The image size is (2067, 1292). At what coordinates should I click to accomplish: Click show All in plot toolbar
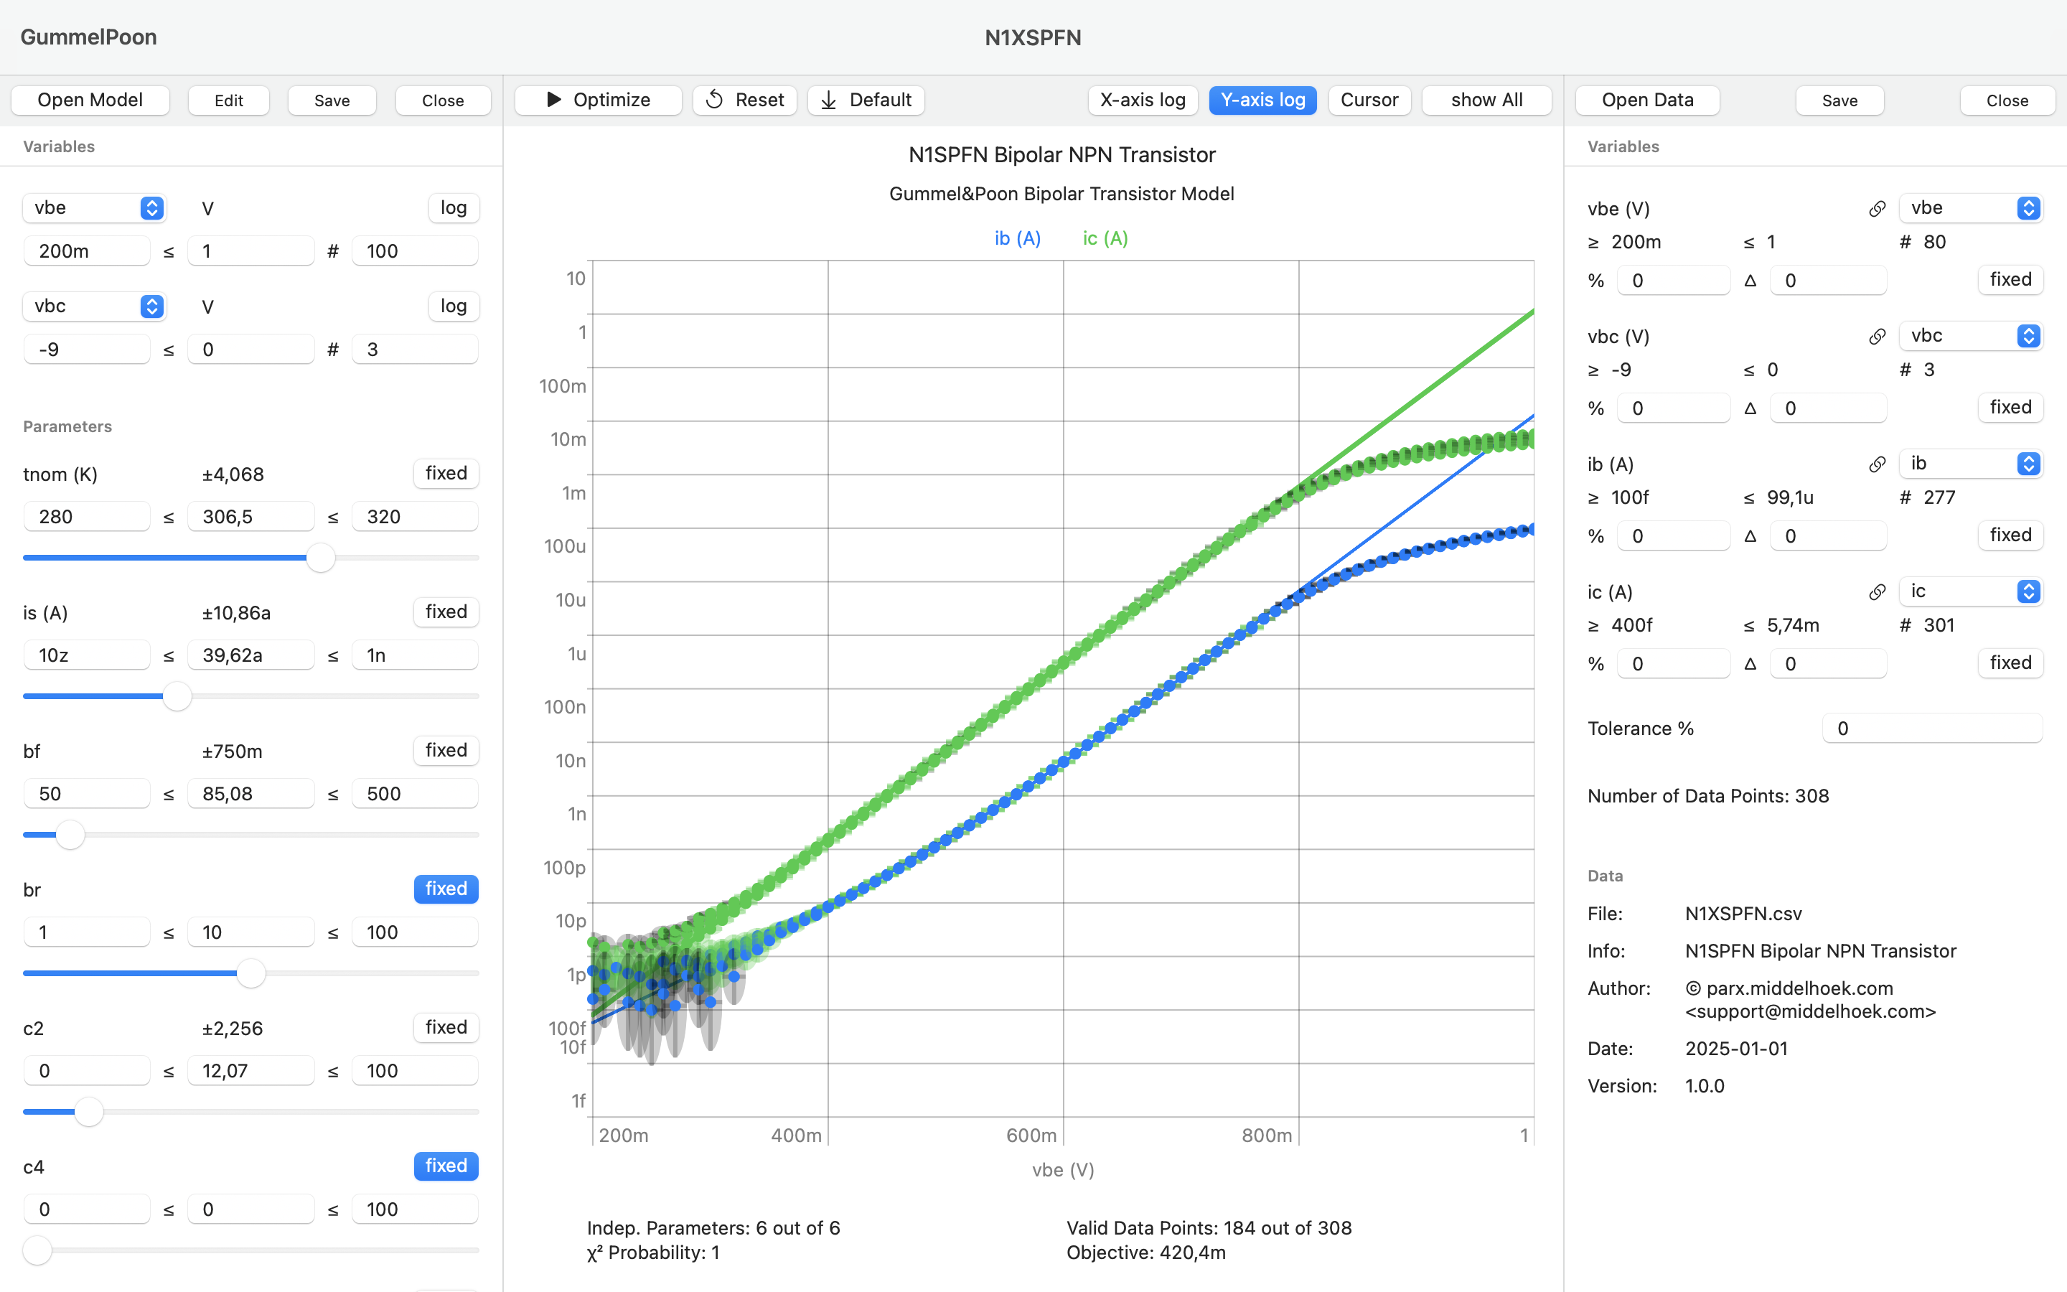[x=1486, y=100]
